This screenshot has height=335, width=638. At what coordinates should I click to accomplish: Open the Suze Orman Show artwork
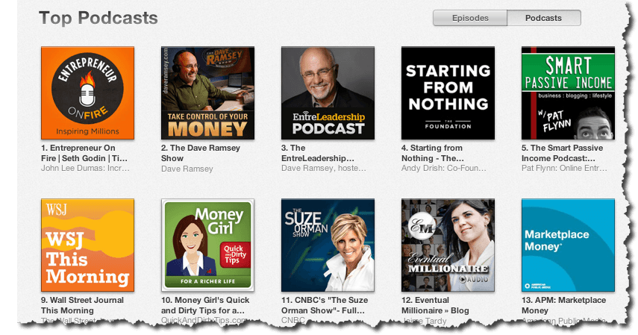tap(328, 245)
